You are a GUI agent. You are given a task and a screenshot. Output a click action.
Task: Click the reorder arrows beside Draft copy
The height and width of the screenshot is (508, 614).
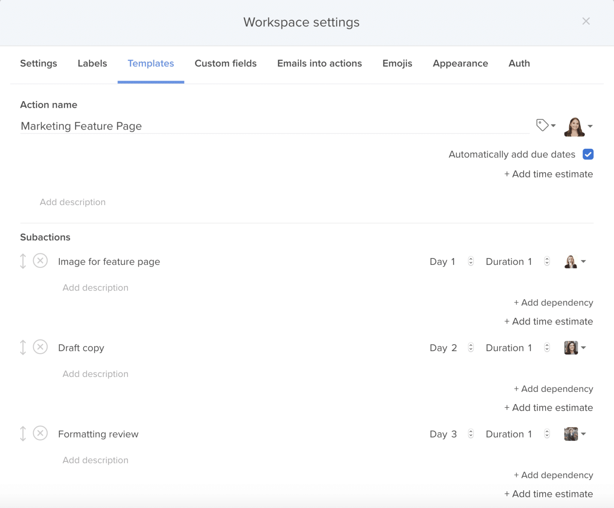[x=23, y=347]
